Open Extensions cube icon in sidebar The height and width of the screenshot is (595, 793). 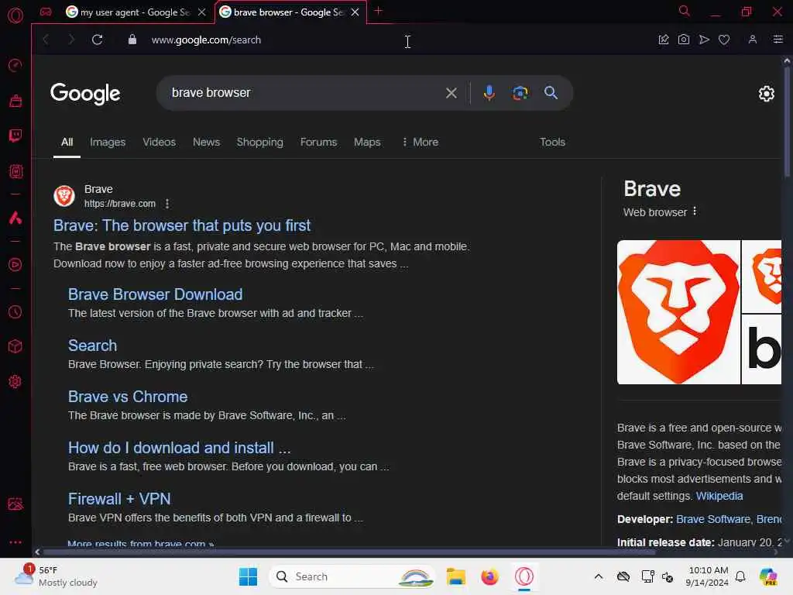[x=15, y=346]
